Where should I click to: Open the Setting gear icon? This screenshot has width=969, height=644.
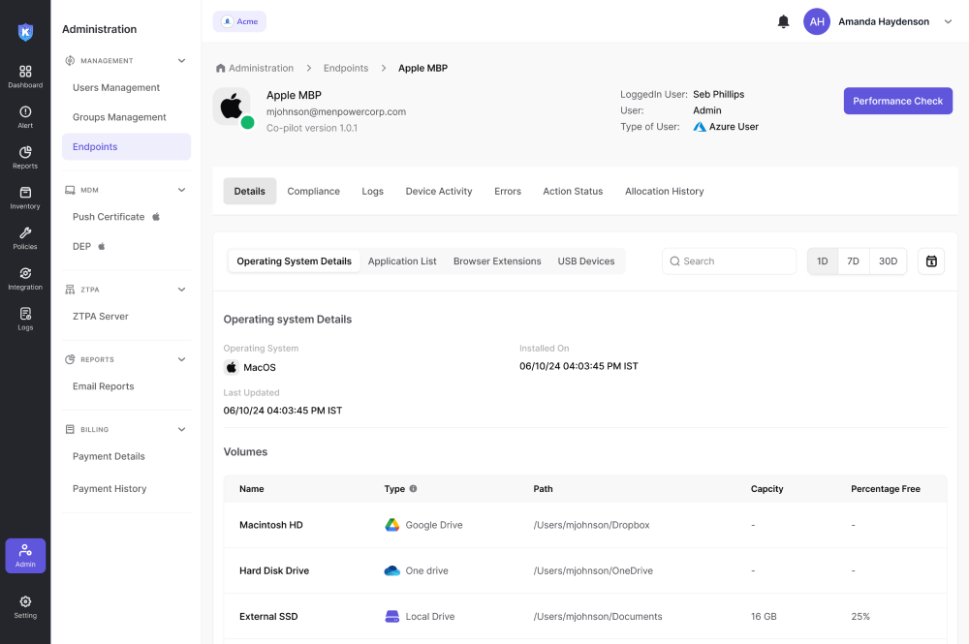coord(25,606)
